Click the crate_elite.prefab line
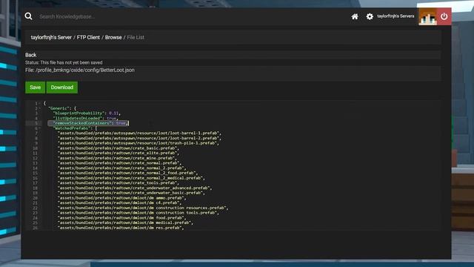The height and width of the screenshot is (267, 474). point(118,154)
